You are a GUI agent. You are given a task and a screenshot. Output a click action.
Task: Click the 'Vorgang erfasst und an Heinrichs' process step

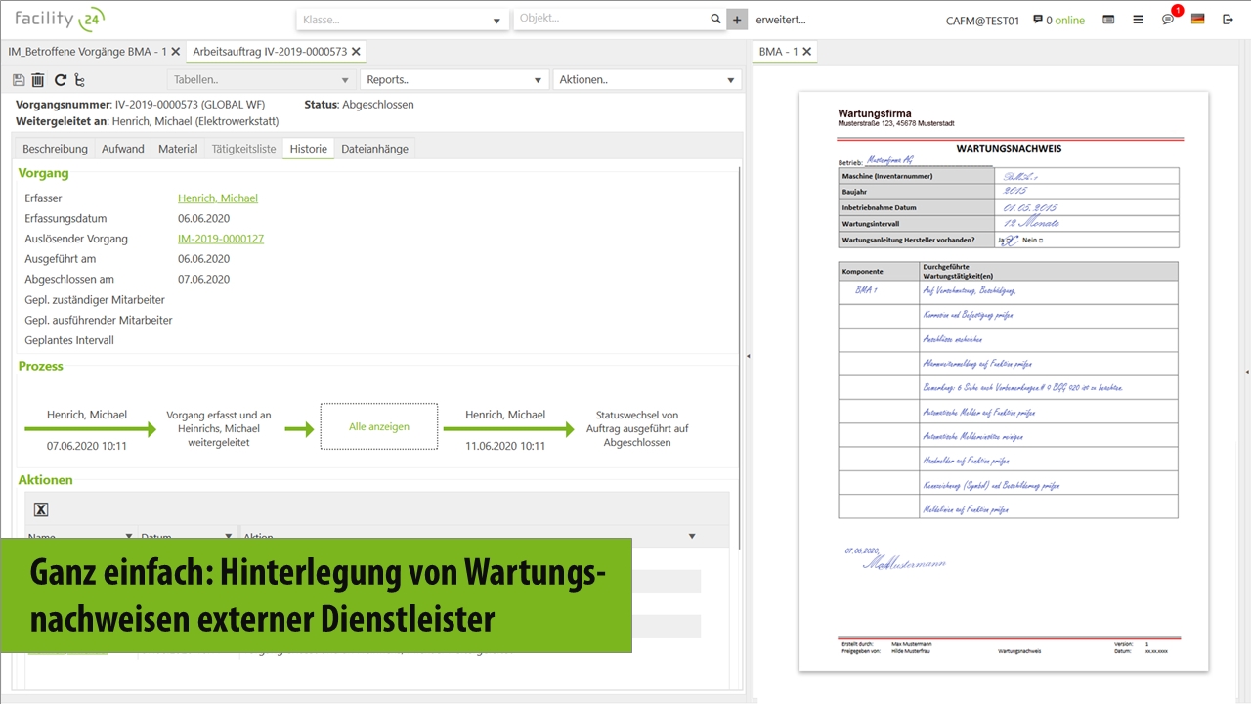219,428
